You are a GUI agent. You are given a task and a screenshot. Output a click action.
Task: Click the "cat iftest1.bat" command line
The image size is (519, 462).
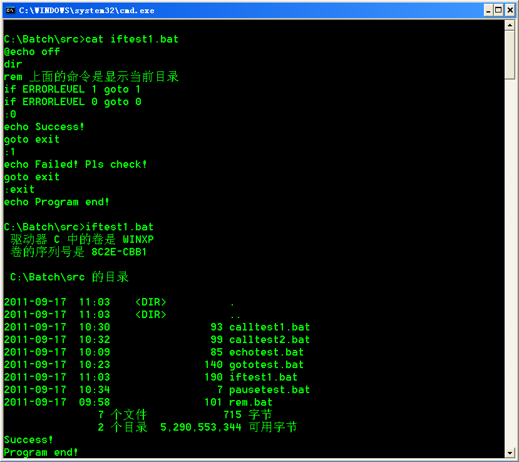click(x=131, y=39)
